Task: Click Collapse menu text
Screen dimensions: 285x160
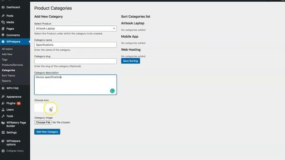Action: 15,151
